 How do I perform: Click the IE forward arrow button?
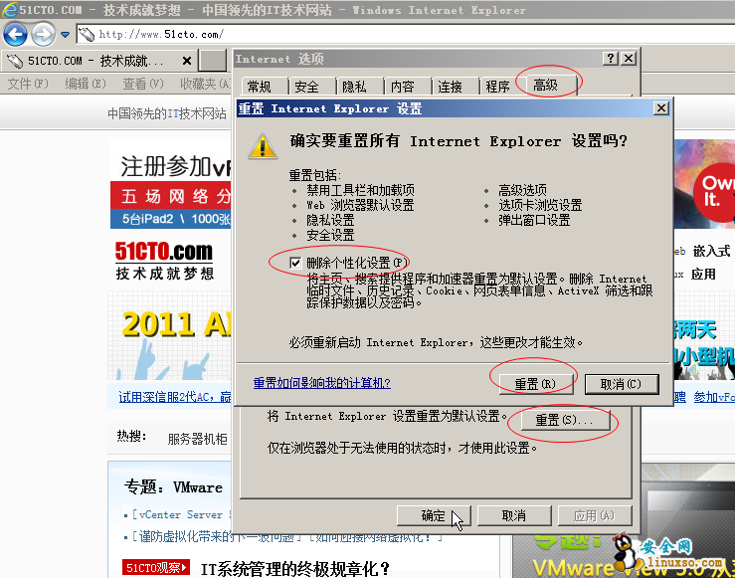[x=43, y=34]
